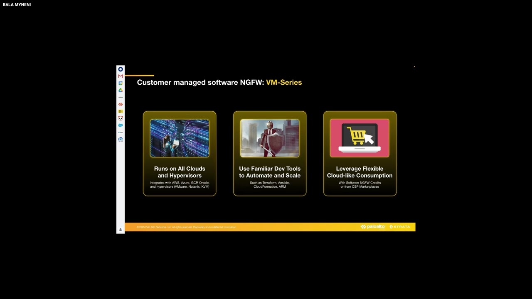This screenshot has width=532, height=299.
Task: Click 'With Software NGFW Credits' description text
Action: coord(360,185)
